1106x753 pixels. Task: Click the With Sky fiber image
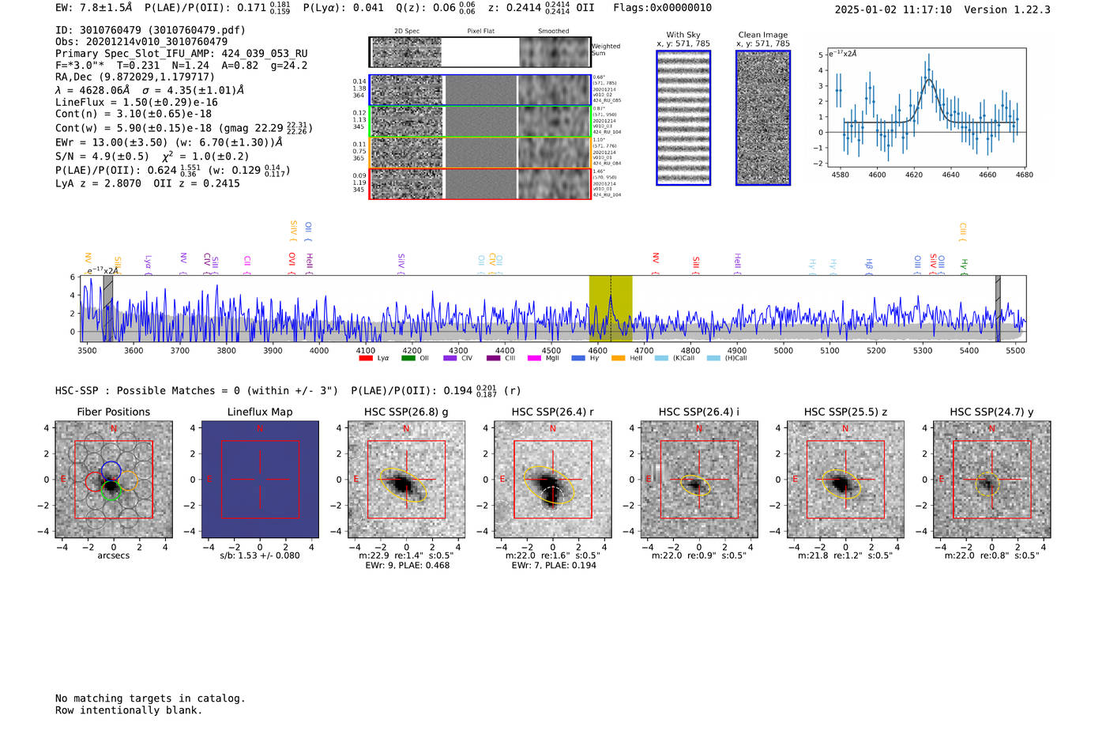[683, 118]
